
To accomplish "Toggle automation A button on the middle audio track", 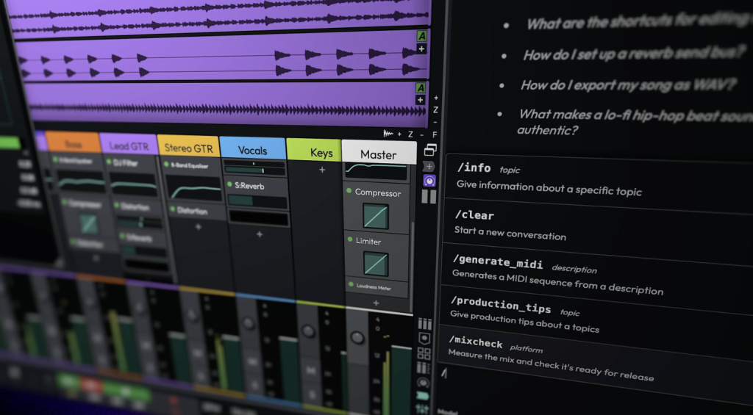I will [421, 37].
